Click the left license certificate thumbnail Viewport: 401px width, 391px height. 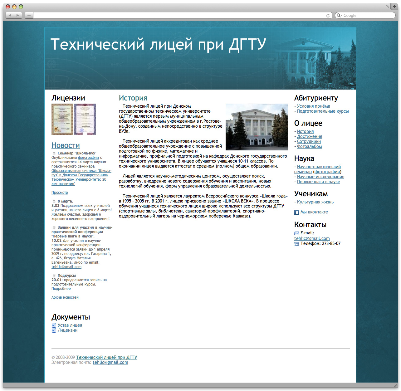tap(62, 119)
